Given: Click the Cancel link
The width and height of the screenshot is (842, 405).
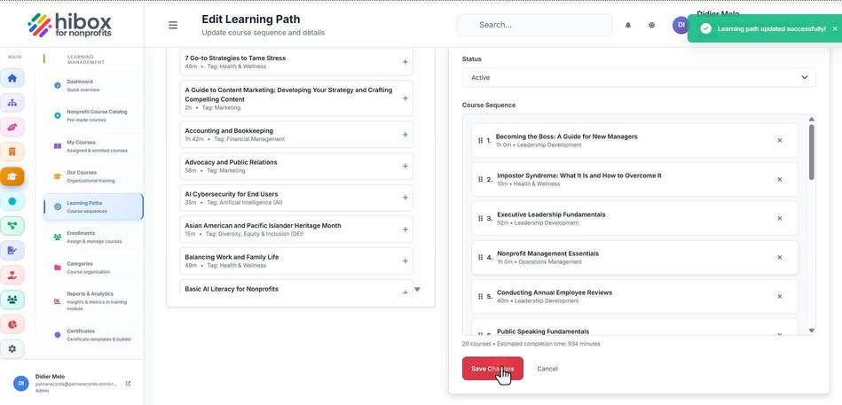Looking at the screenshot, I should pos(547,369).
